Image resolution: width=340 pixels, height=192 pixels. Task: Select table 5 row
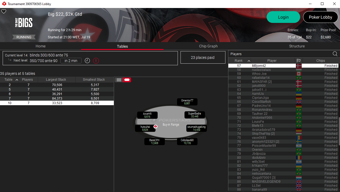click(57, 89)
